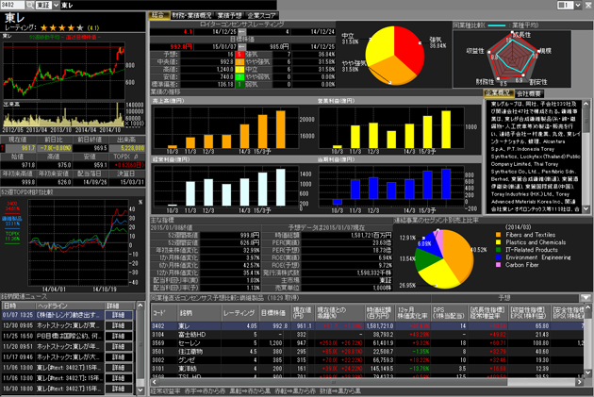Image resolution: width=594 pixels, height=397 pixels.
Task: Select the 富士紡HD row
Action: click(x=367, y=335)
